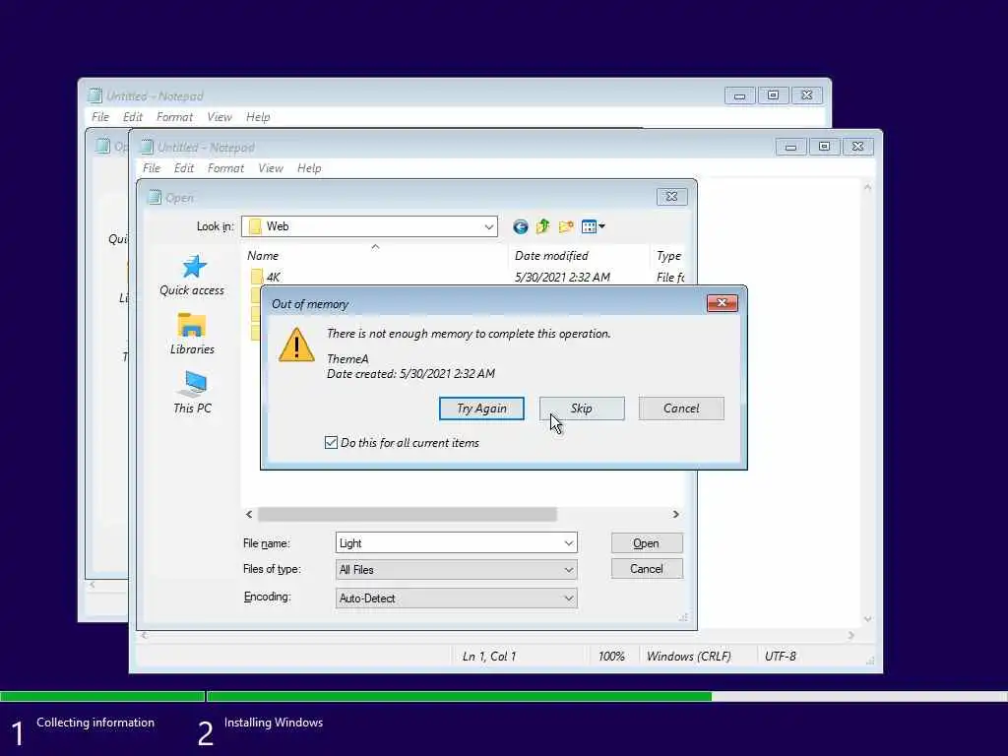This screenshot has width=1008, height=756.
Task: Click the 4K folder icon
Action: click(257, 277)
